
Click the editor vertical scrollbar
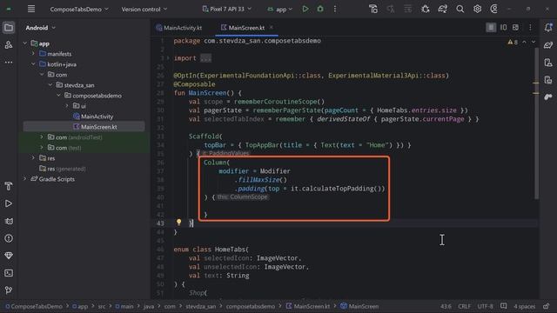click(x=536, y=123)
